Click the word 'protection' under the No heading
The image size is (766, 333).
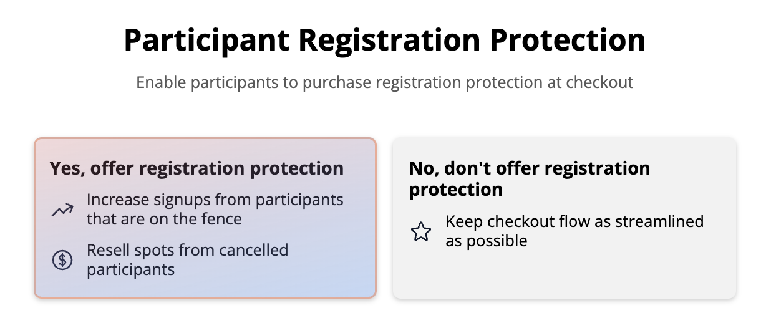coord(455,190)
